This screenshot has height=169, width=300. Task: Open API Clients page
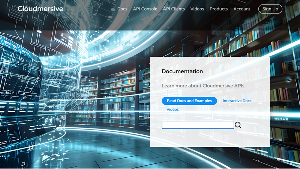(174, 9)
